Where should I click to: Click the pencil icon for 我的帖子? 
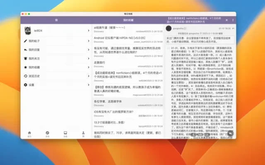[25, 41]
